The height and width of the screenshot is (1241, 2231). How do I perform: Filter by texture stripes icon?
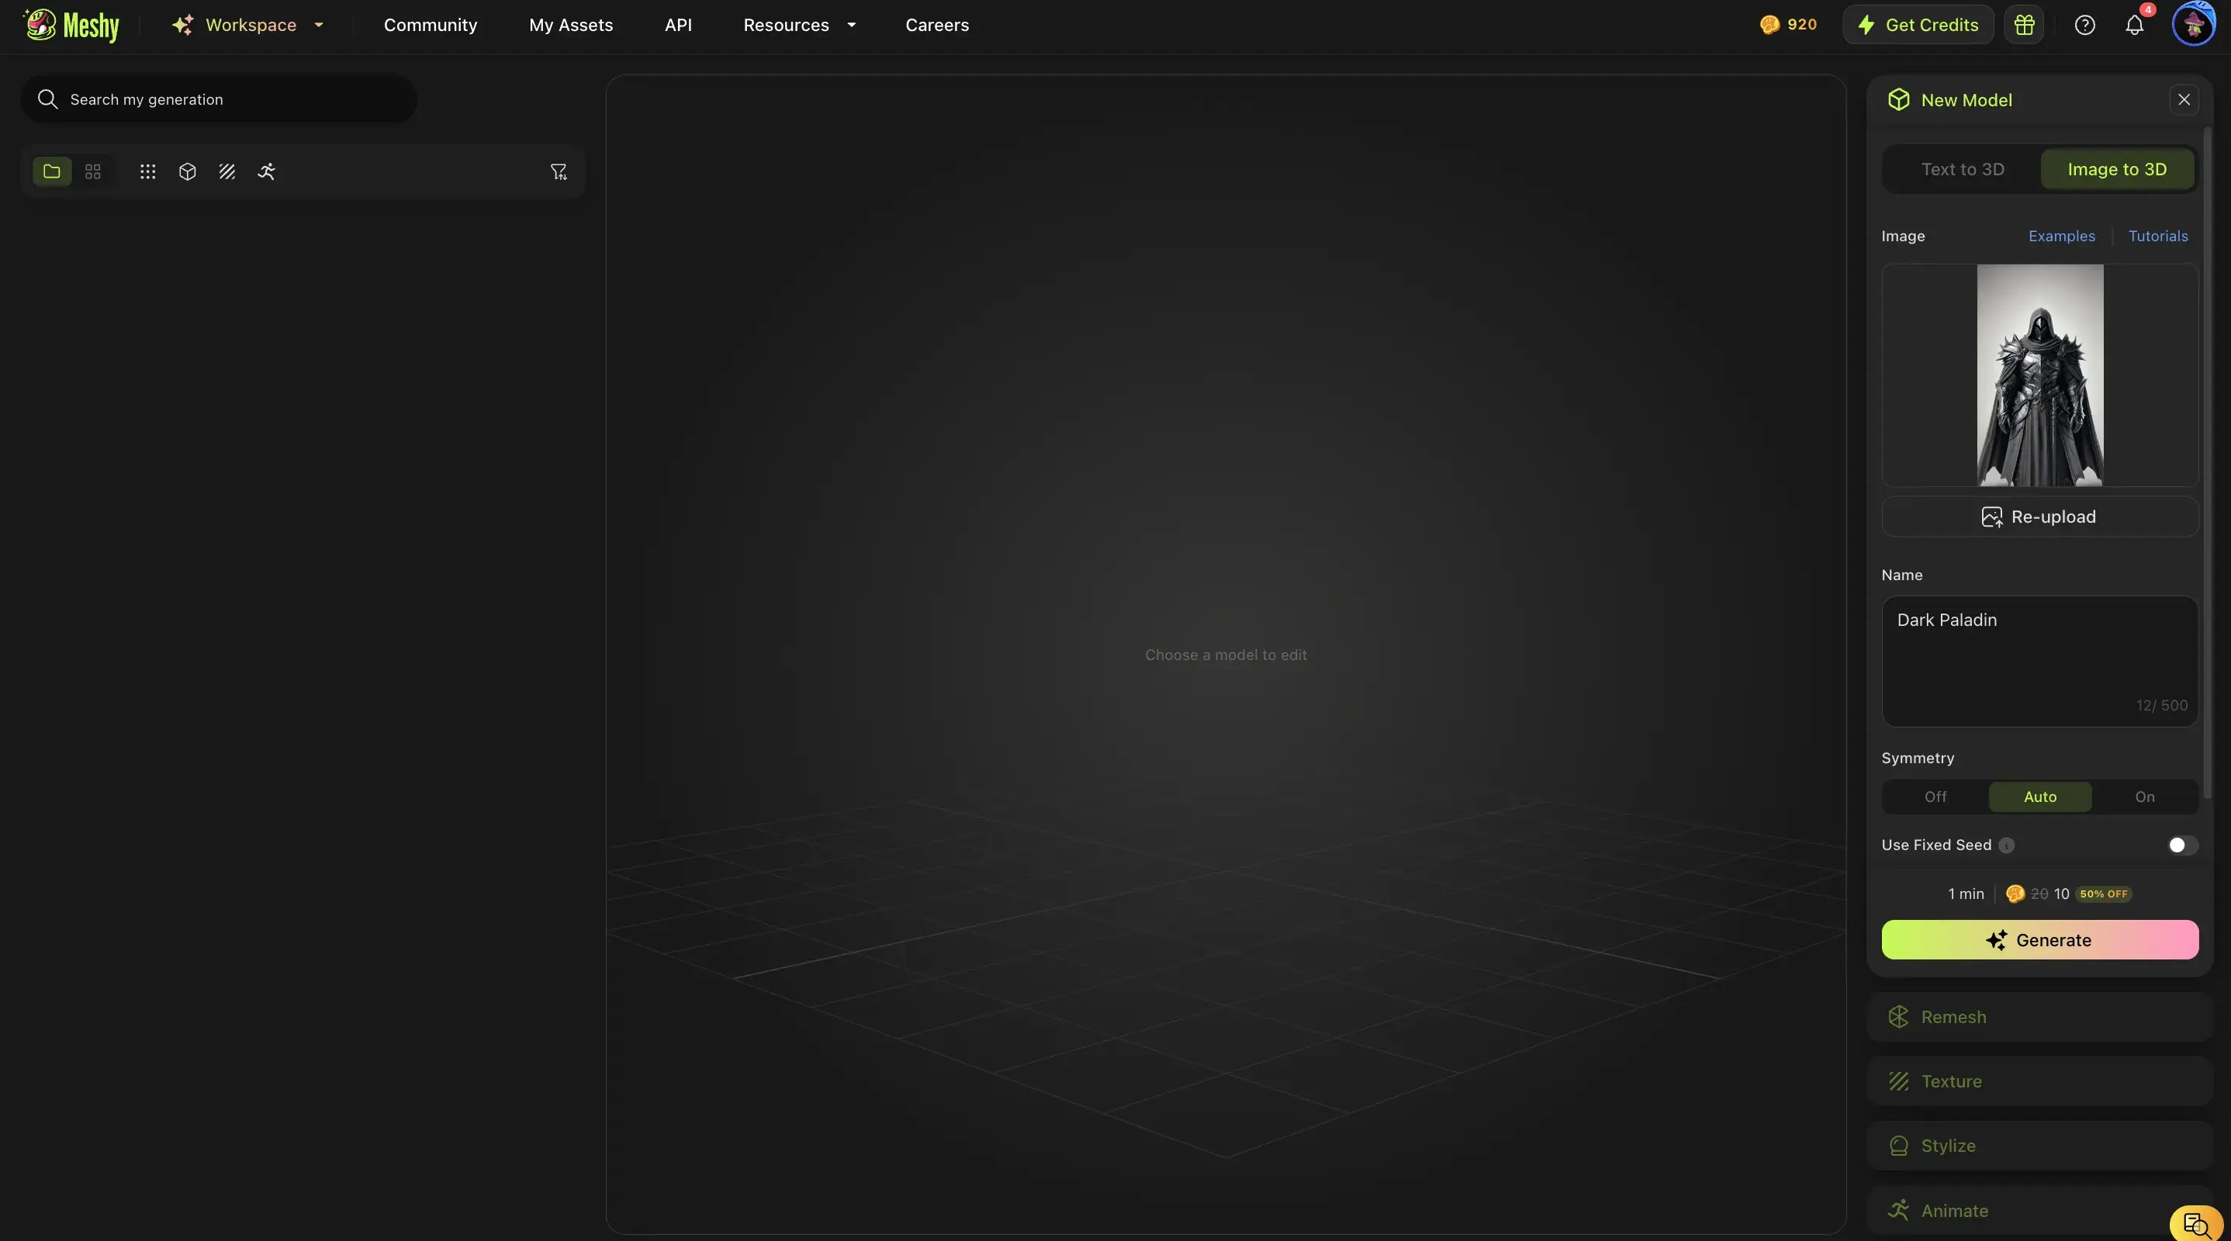[x=227, y=171]
